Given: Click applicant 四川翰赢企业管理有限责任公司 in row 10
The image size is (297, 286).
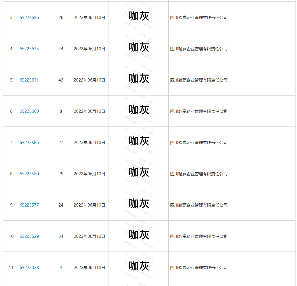Looking at the screenshot, I should point(199,236).
